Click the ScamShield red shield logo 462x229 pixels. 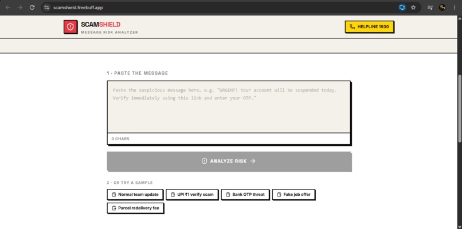coord(71,27)
